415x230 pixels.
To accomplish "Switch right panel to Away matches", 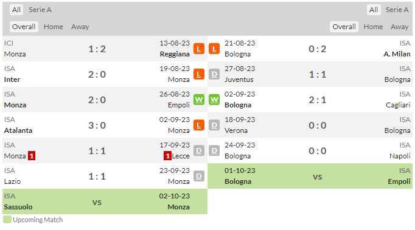I will click(400, 27).
